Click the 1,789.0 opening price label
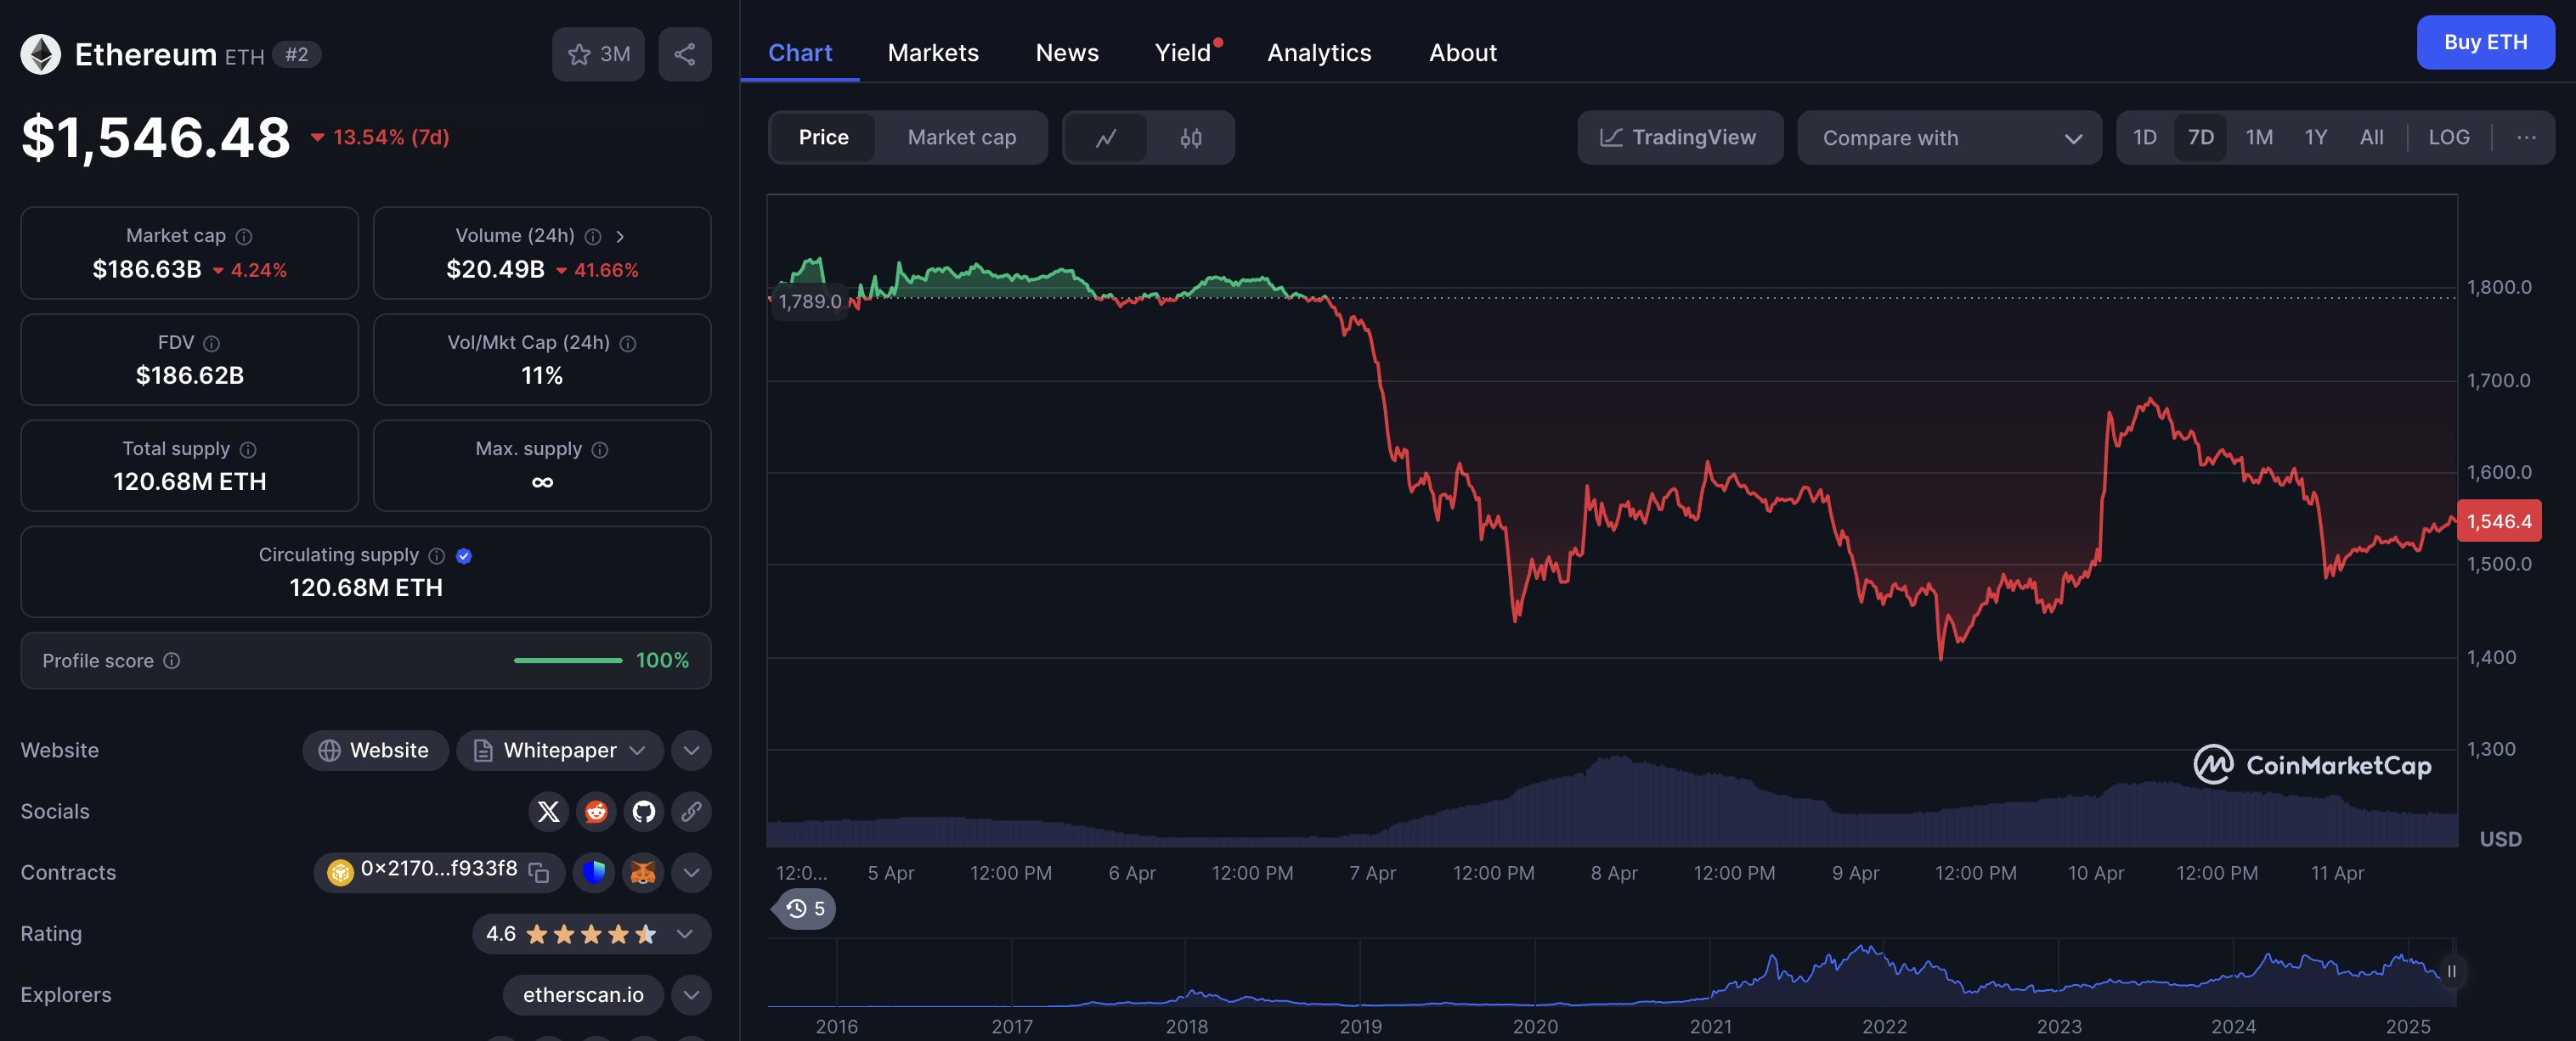The height and width of the screenshot is (1041, 2576). pos(809,301)
